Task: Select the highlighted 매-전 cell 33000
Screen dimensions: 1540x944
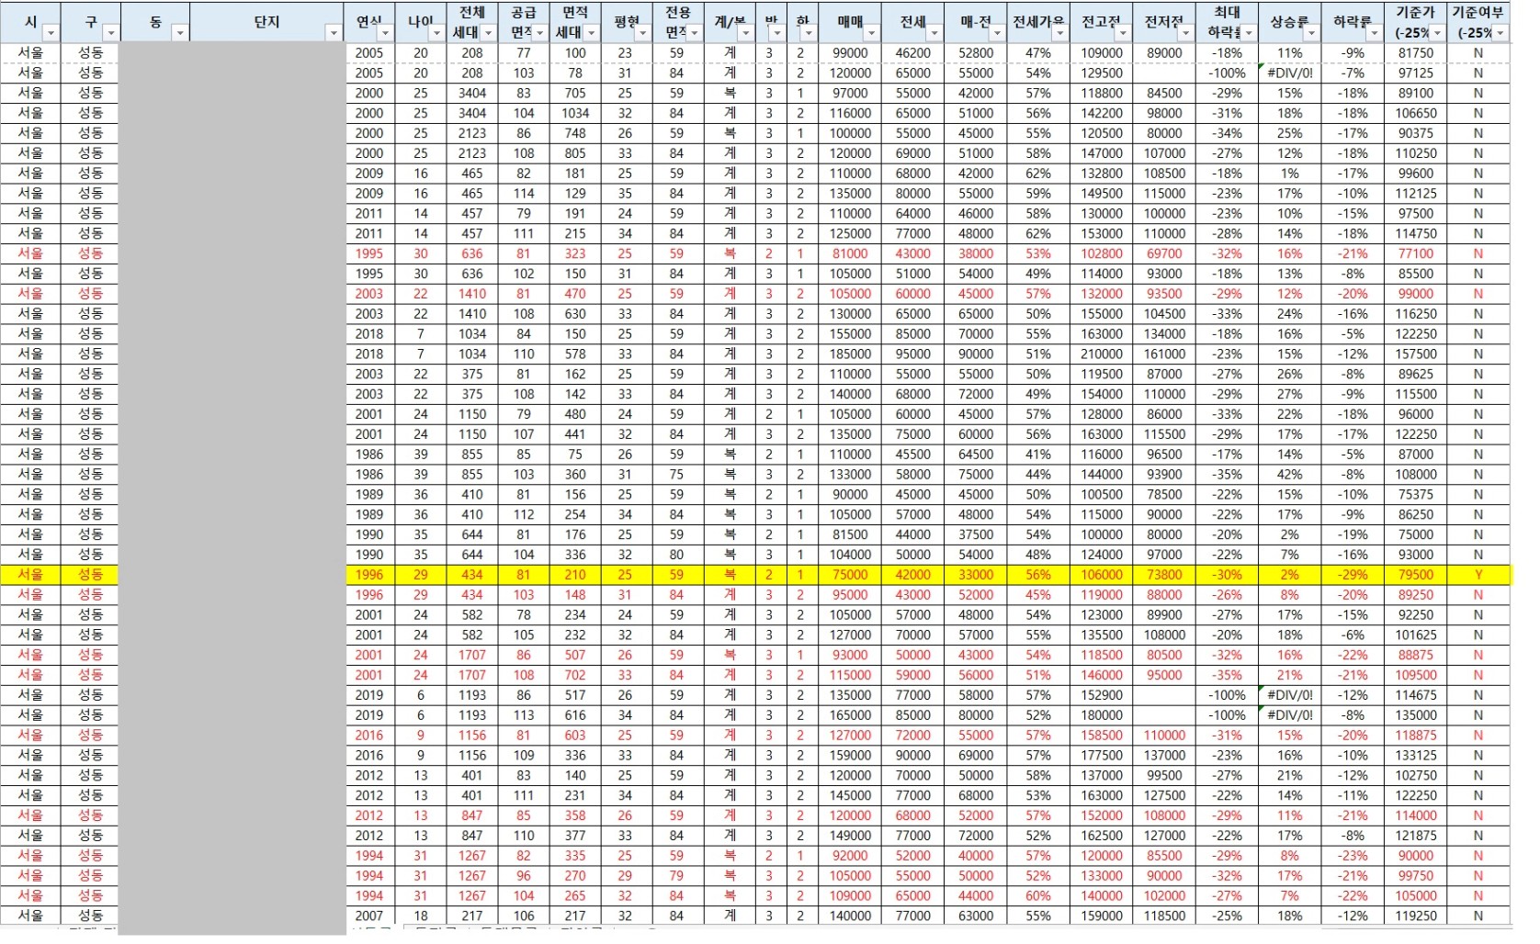Action: [976, 575]
